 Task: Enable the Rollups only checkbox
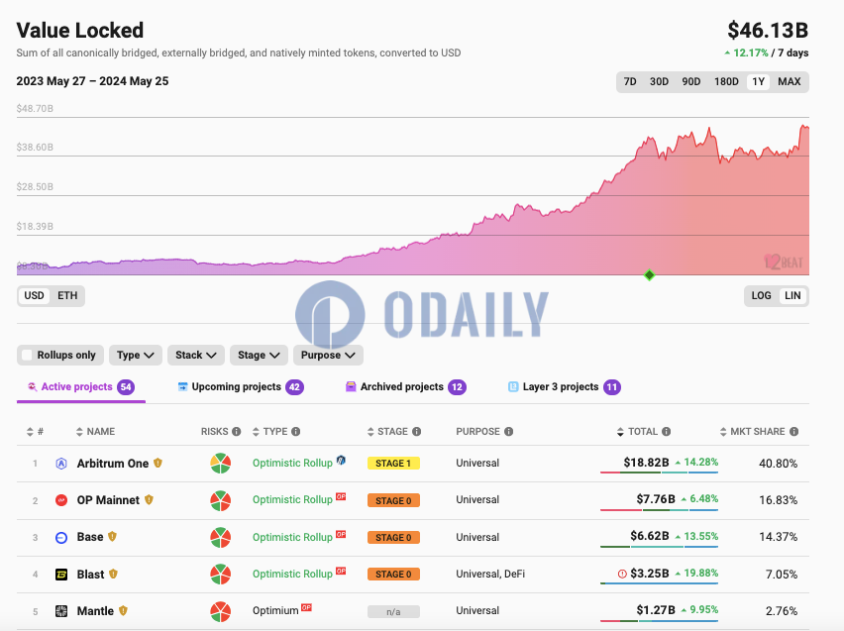27,355
